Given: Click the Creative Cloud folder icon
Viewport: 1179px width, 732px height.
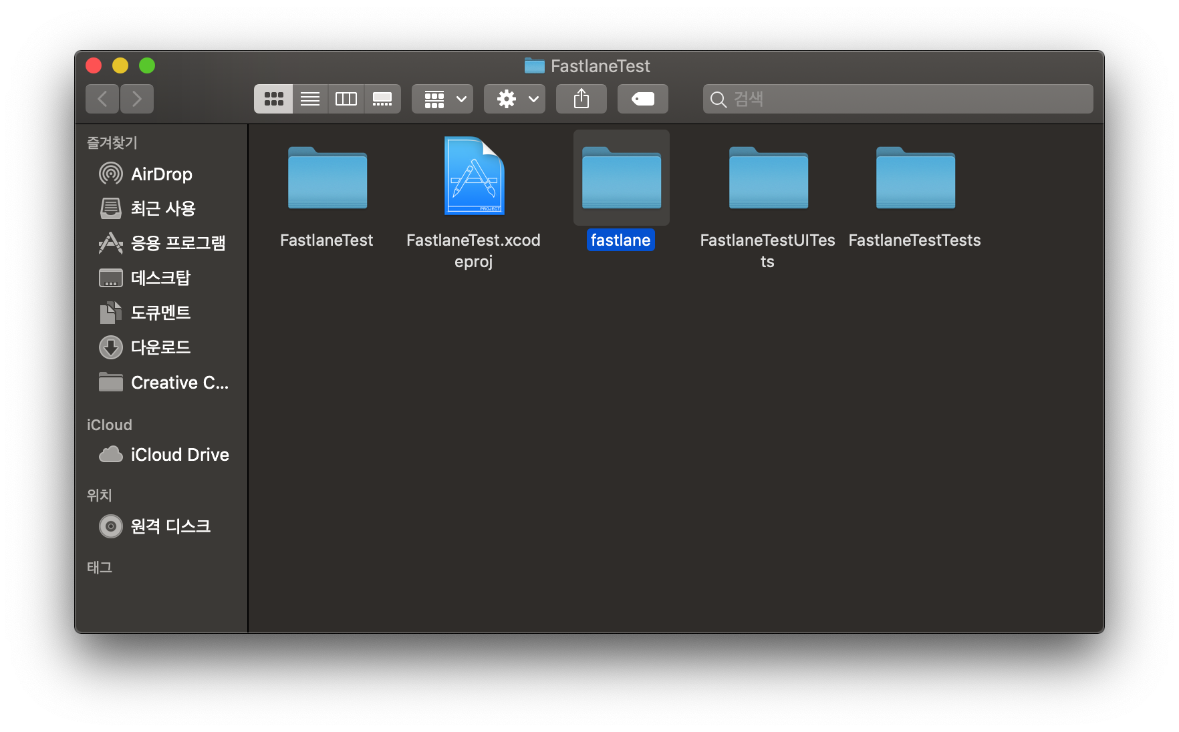Looking at the screenshot, I should (111, 382).
